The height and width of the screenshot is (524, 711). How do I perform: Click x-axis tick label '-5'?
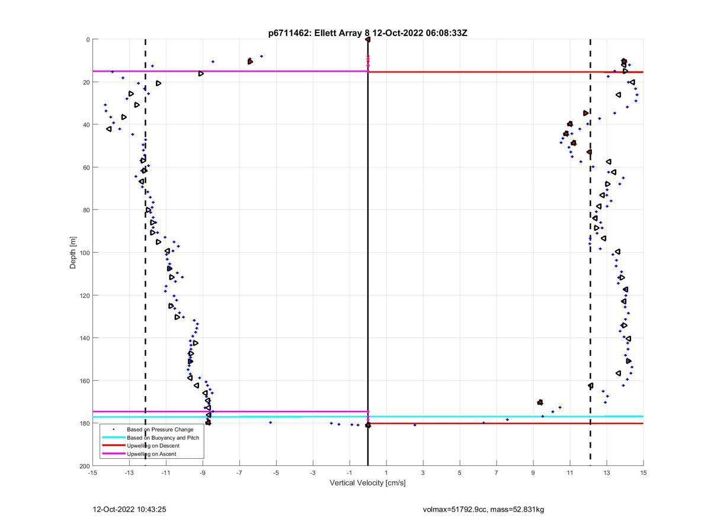276,472
